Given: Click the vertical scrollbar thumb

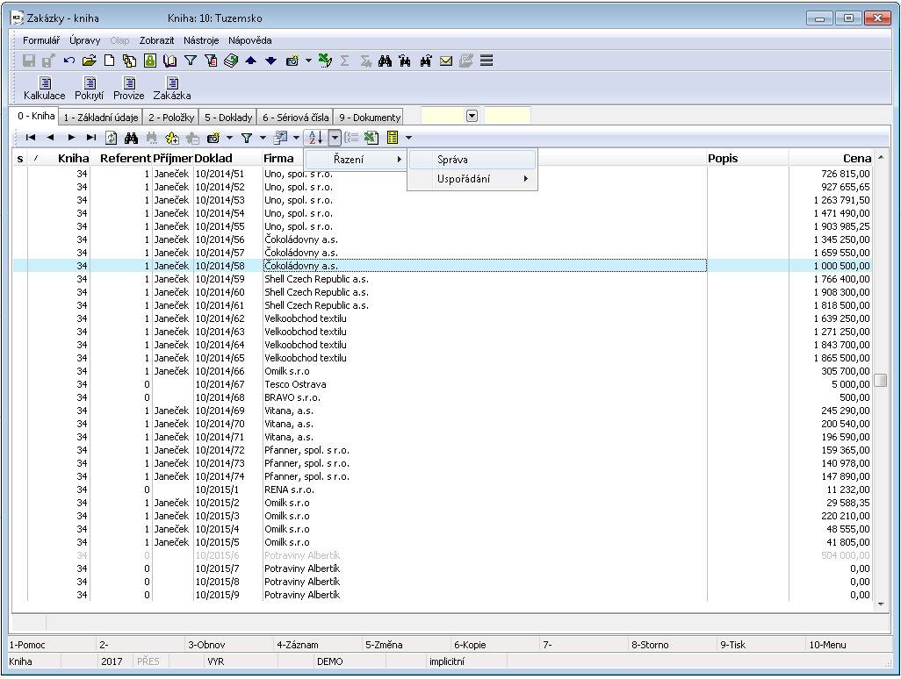Looking at the screenshot, I should [x=880, y=380].
